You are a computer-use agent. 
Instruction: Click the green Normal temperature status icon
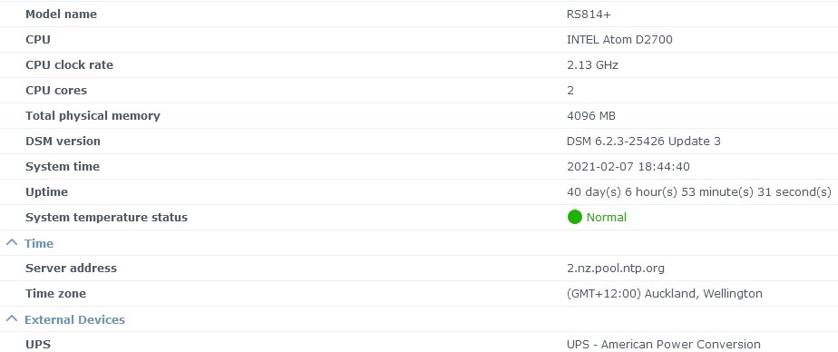pos(574,217)
